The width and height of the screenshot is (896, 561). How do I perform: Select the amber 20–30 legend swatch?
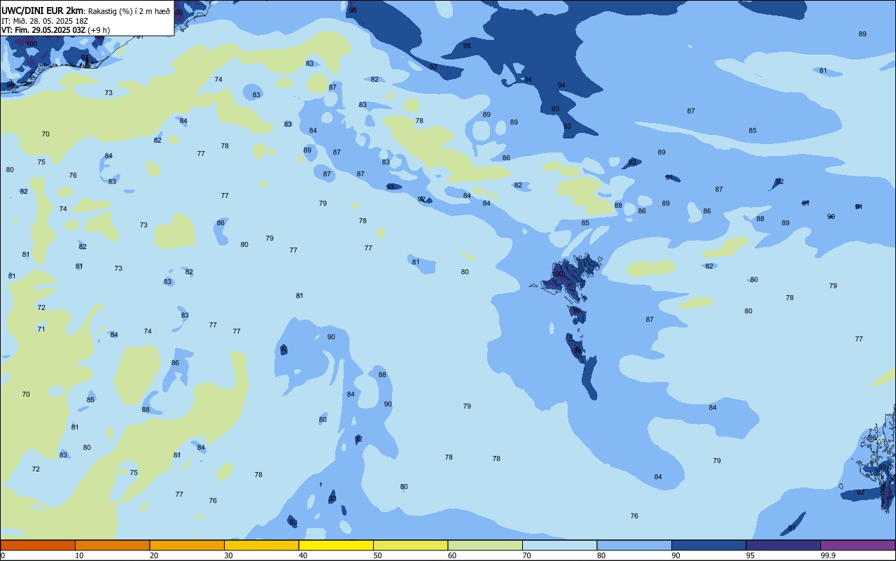pyautogui.click(x=187, y=545)
